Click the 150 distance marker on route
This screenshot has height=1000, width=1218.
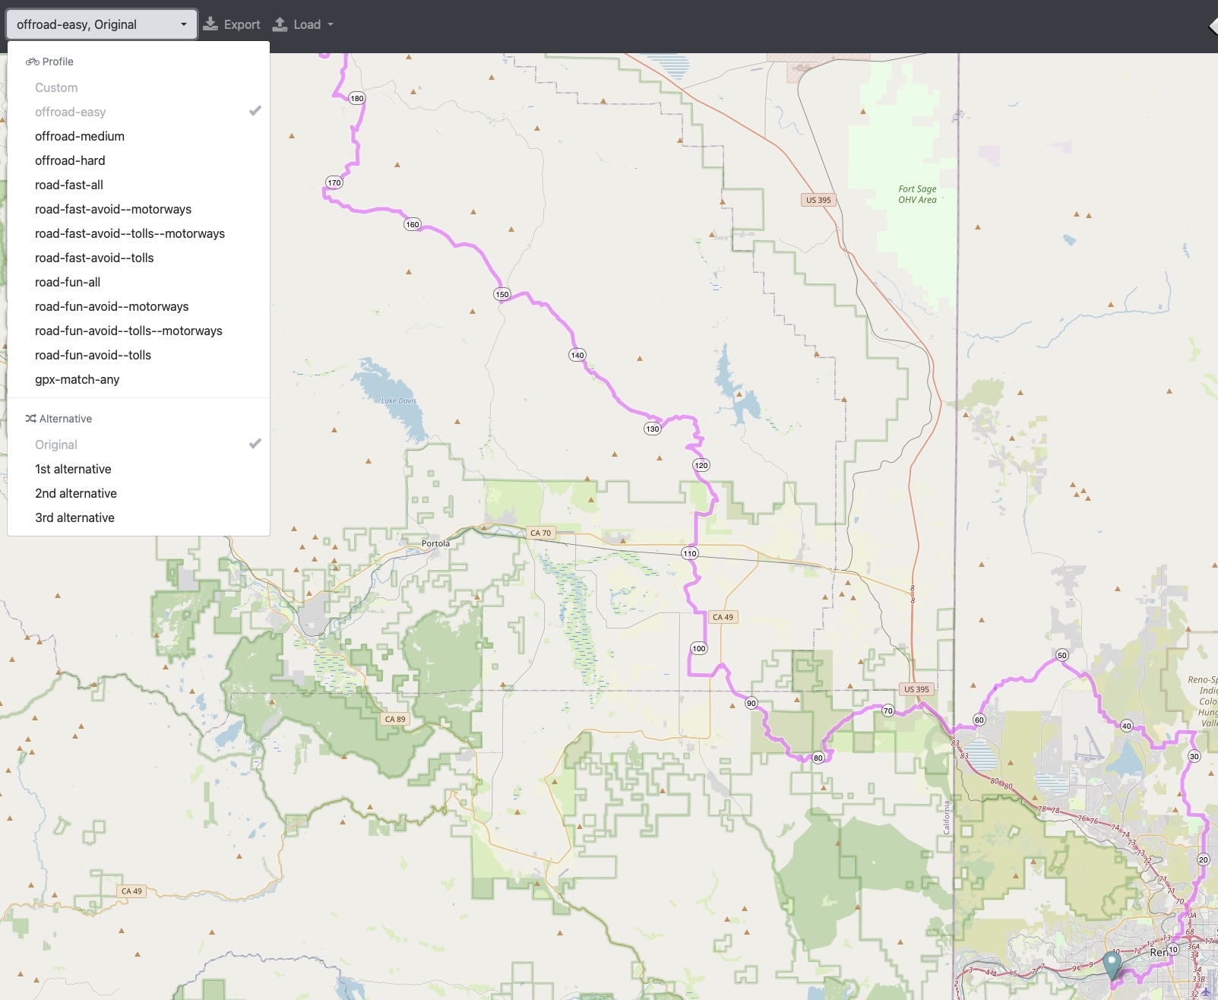pyautogui.click(x=502, y=294)
